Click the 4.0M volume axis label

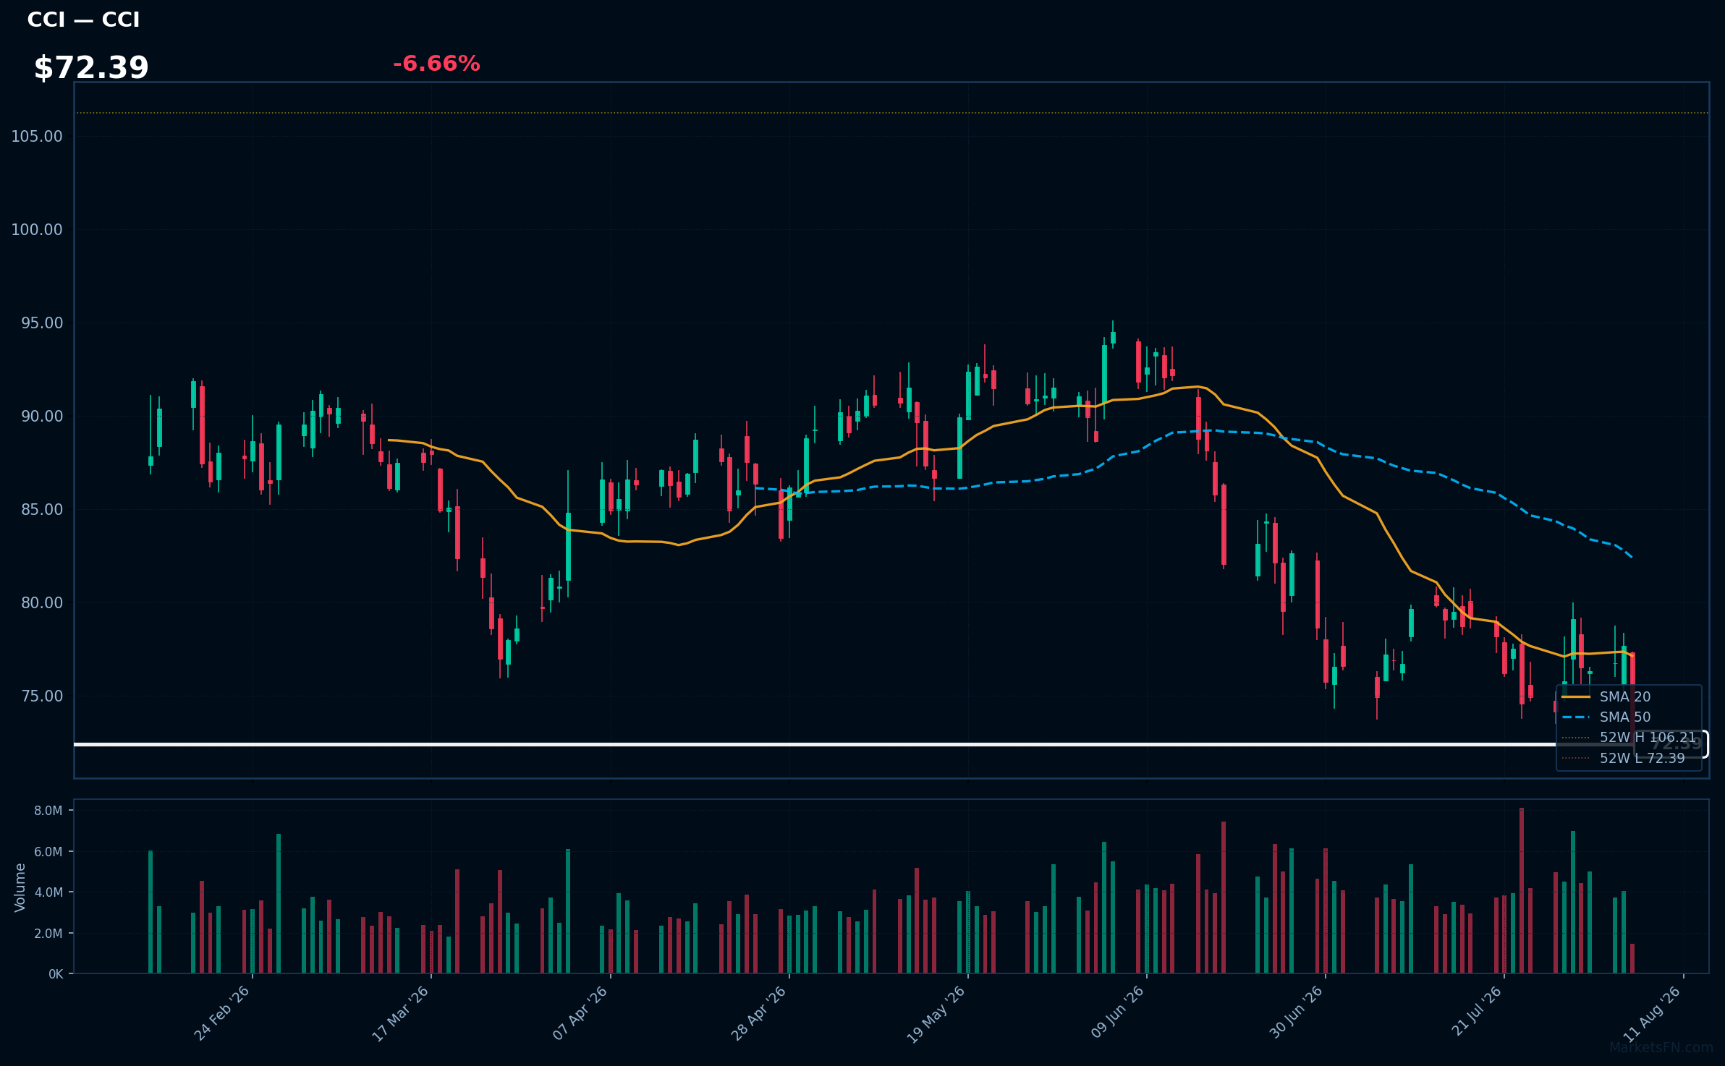pos(48,892)
